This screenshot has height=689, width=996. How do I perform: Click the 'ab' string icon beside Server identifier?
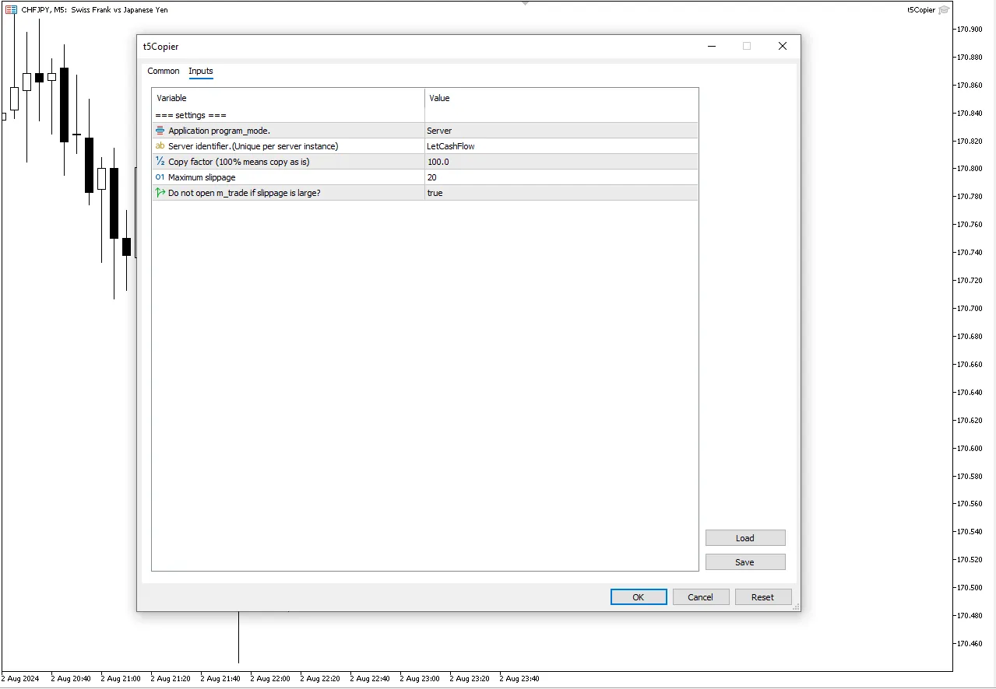[160, 146]
